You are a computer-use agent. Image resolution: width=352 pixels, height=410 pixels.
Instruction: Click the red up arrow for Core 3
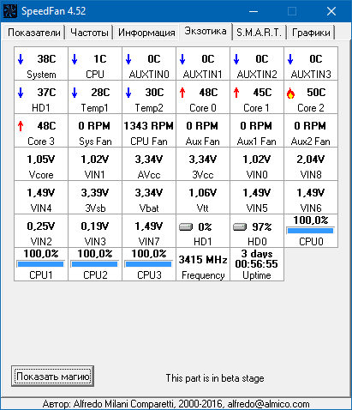tap(21, 126)
